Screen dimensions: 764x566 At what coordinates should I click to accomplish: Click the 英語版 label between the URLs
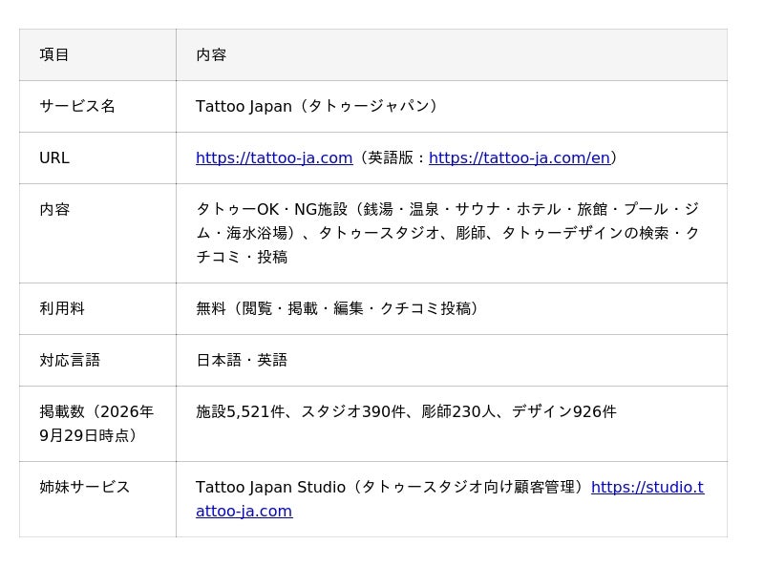pyautogui.click(x=391, y=157)
